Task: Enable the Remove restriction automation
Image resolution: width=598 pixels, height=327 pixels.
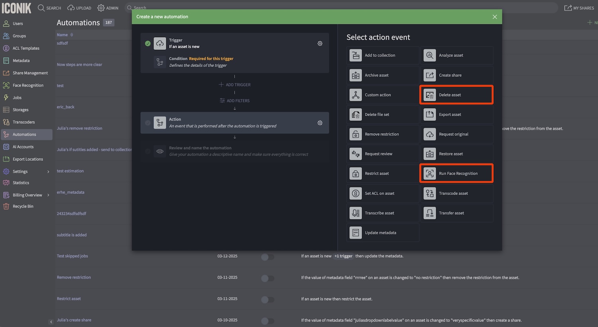Action: point(268,278)
